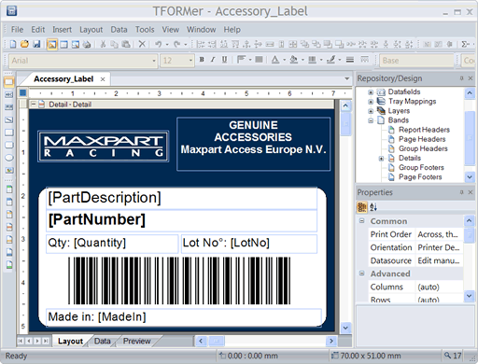This screenshot has width=478, height=364.
Task: Paste from clipboard icon
Action: tap(126, 44)
